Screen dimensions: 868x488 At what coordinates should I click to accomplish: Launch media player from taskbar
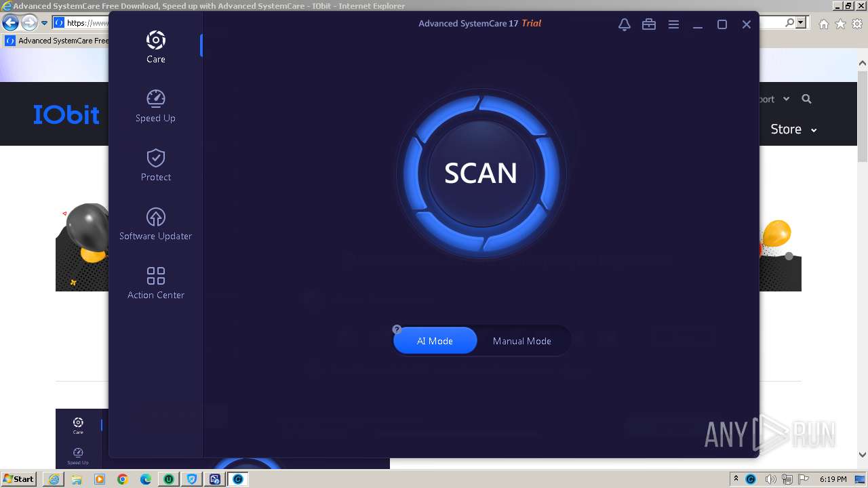100,479
